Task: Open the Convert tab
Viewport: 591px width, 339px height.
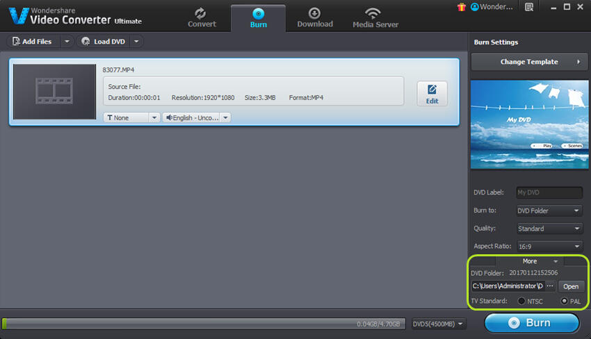Action: click(202, 17)
